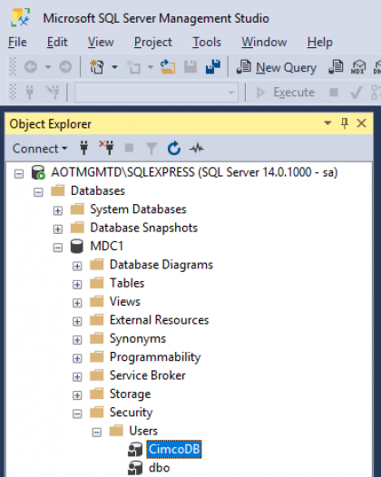This screenshot has height=477, width=381.
Task: Expand the System Databases node
Action: 57,210
